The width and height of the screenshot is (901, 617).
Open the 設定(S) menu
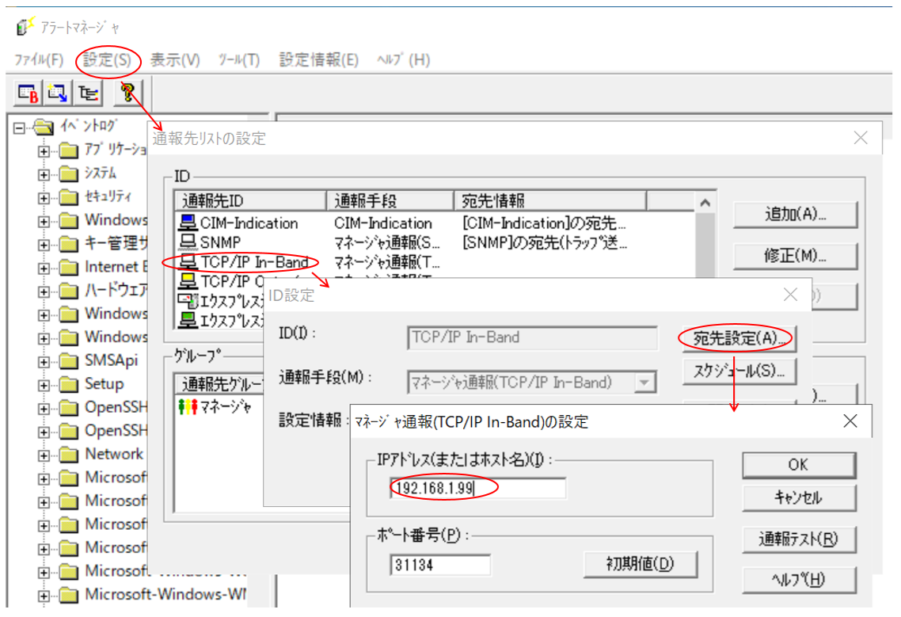coord(108,59)
